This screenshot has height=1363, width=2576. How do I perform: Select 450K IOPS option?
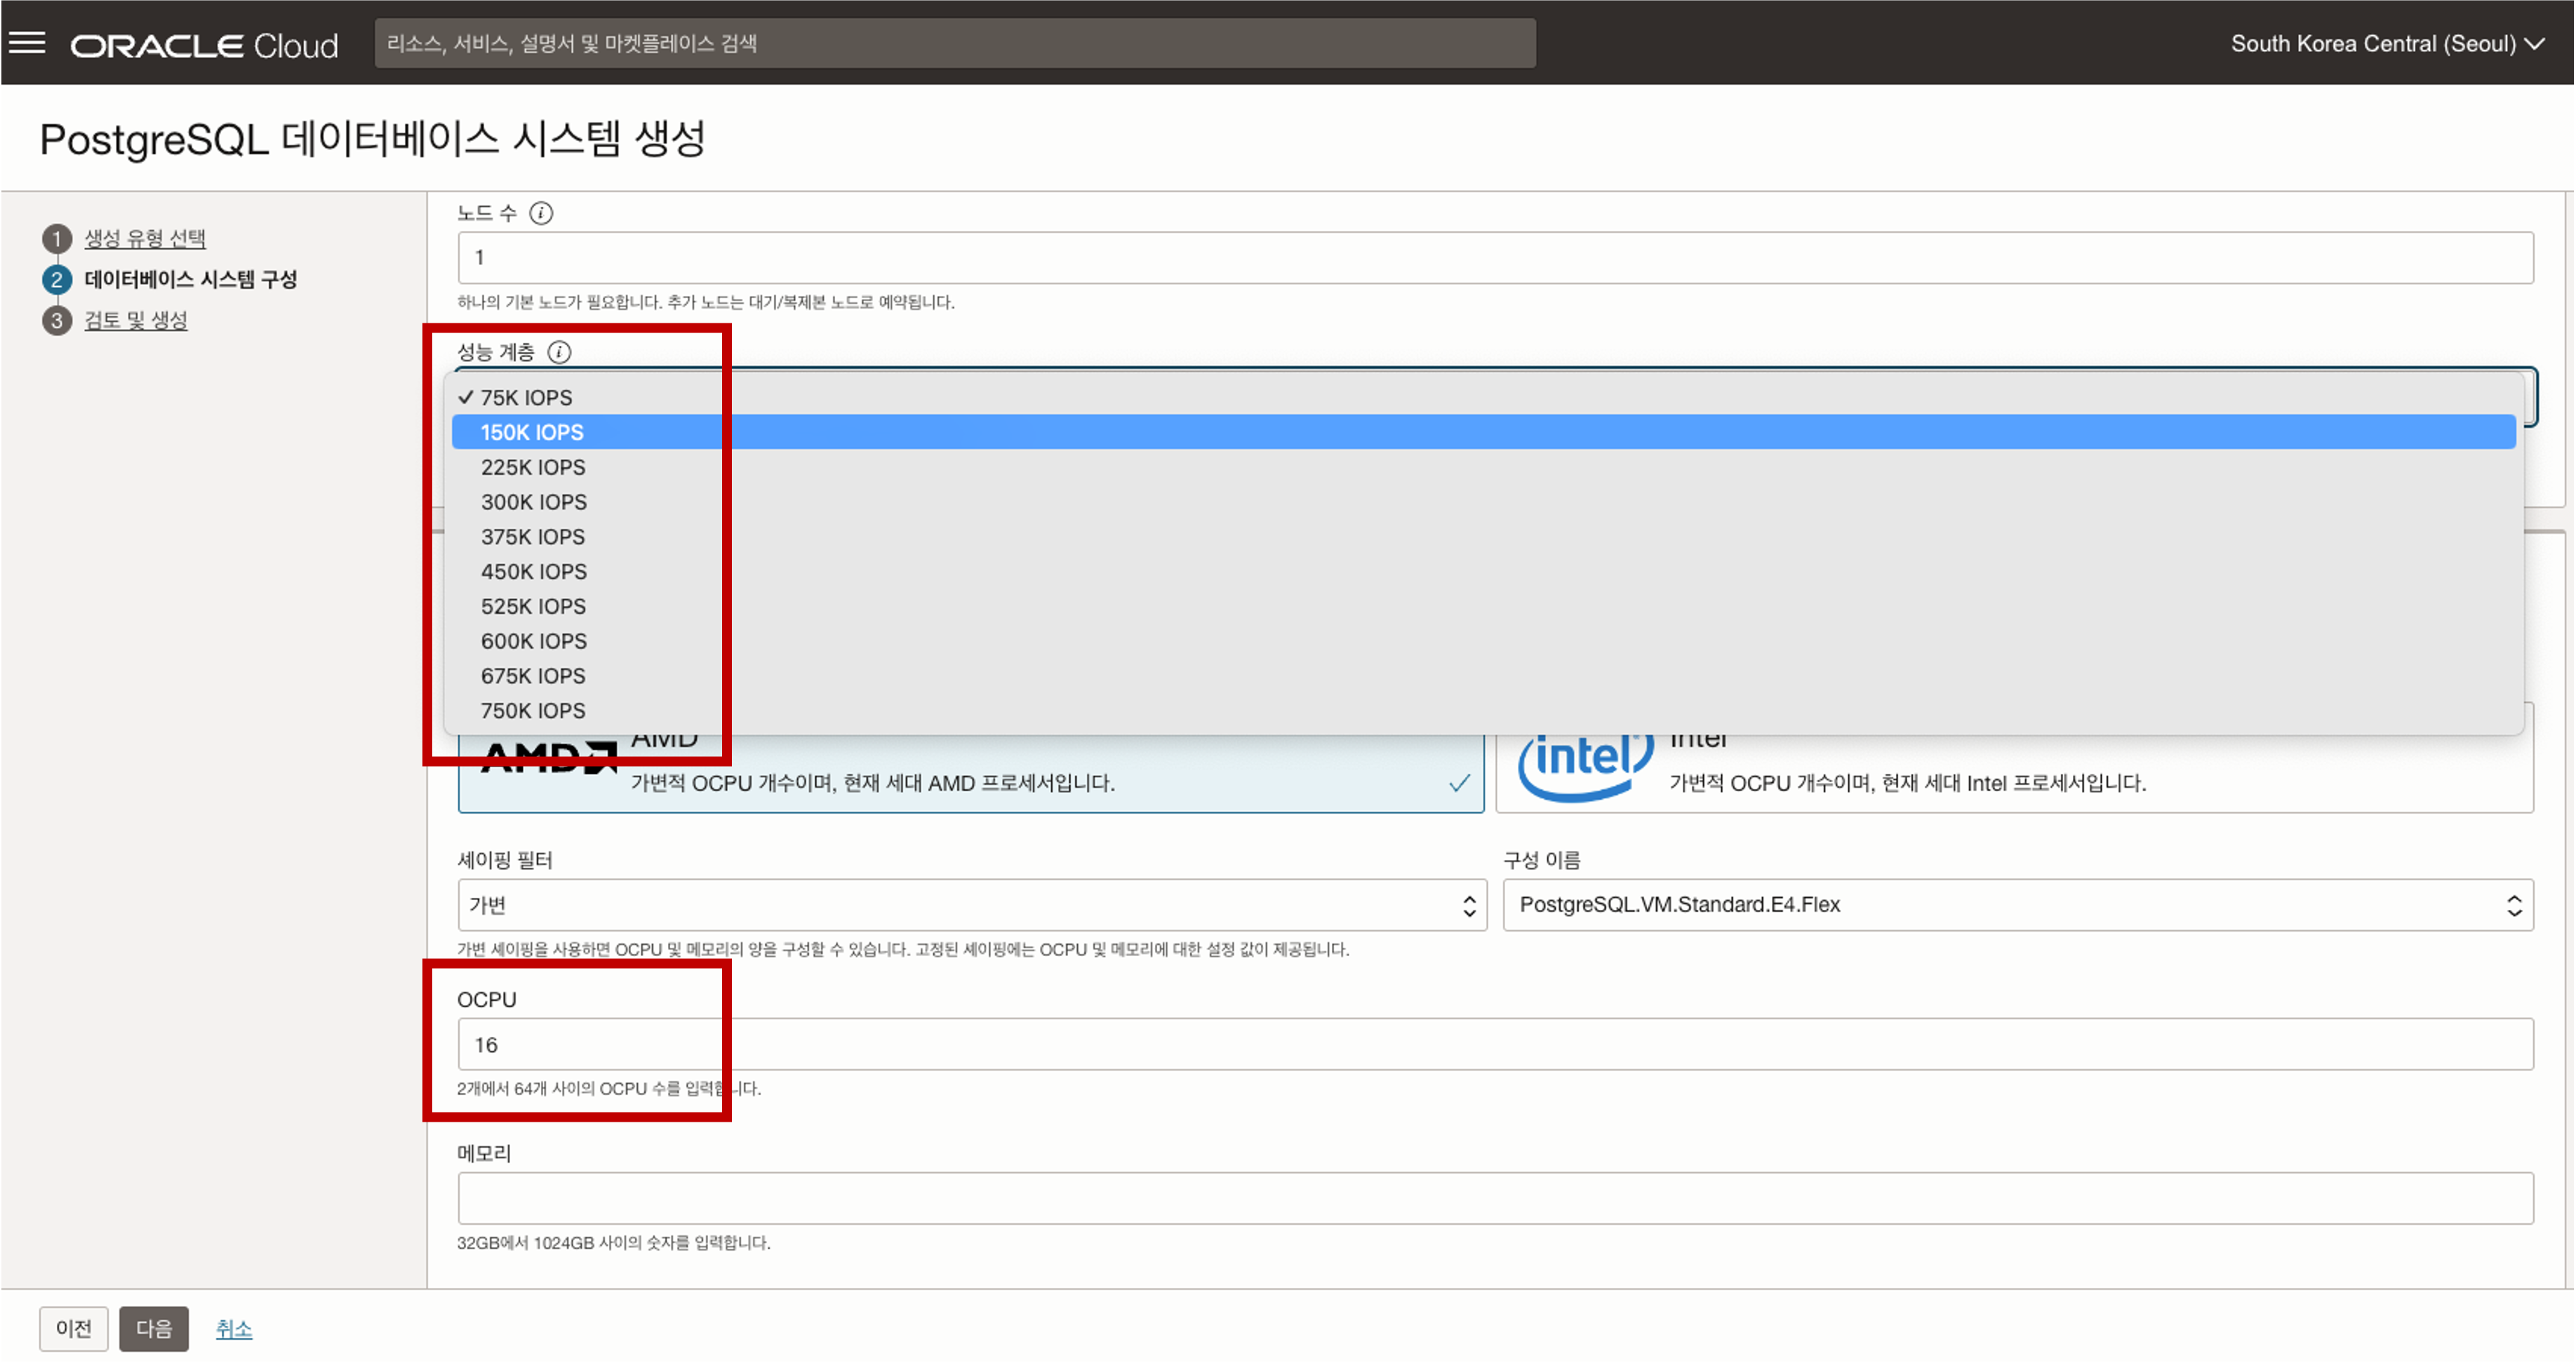[x=1484, y=571]
